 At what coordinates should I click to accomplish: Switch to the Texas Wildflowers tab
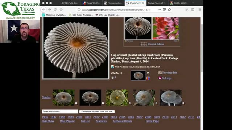[92, 3]
